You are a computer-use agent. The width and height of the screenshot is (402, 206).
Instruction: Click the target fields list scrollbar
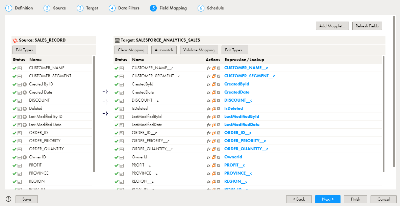[383, 114]
